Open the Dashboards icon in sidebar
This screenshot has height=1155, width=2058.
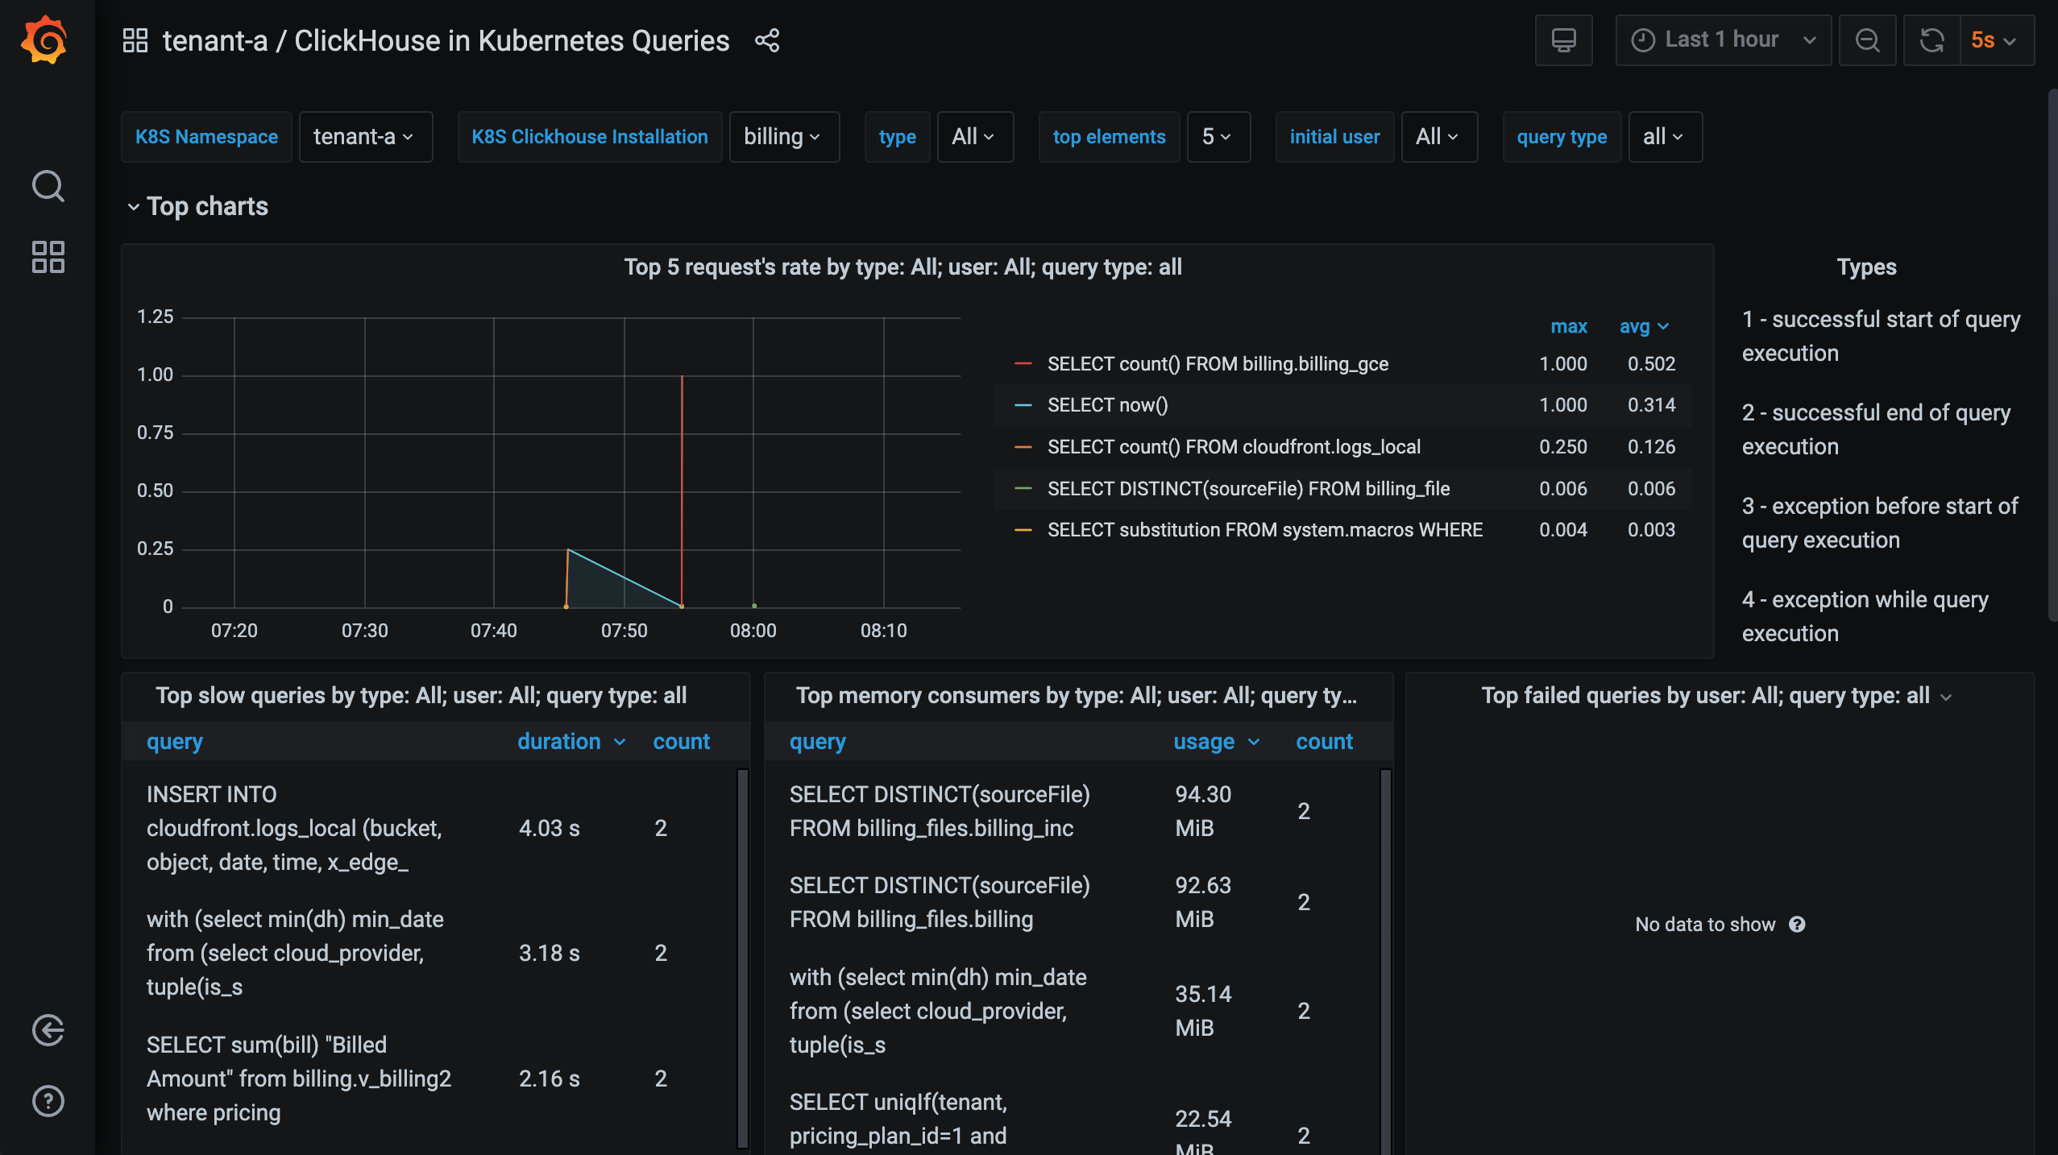[x=48, y=257]
